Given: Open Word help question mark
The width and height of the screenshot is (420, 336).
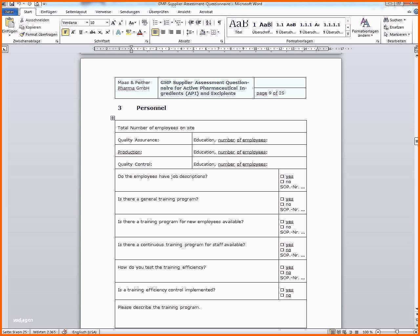Looking at the screenshot, I should pyautogui.click(x=416, y=12).
